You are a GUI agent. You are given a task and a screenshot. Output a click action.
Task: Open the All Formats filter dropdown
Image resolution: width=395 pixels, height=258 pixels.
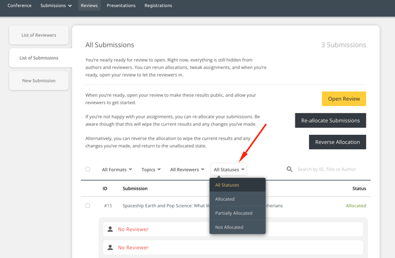click(x=117, y=170)
